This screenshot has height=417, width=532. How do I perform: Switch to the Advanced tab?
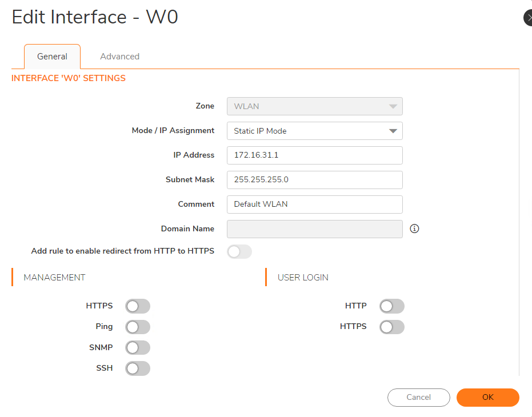coord(120,57)
